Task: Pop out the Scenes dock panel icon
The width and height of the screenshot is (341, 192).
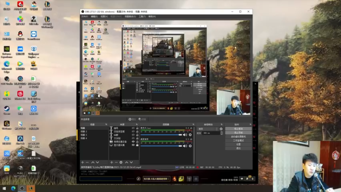Action: point(106,125)
